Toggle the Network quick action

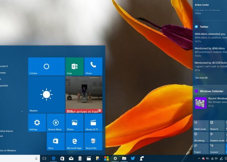217,125
